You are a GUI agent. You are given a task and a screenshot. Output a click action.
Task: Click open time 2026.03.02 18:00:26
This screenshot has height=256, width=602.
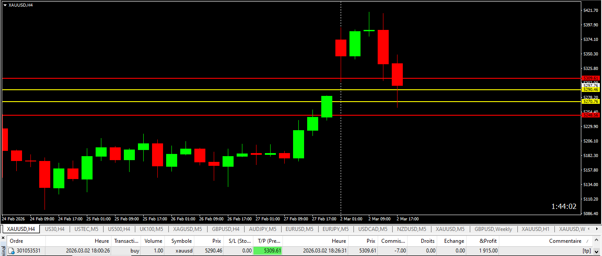(88, 251)
